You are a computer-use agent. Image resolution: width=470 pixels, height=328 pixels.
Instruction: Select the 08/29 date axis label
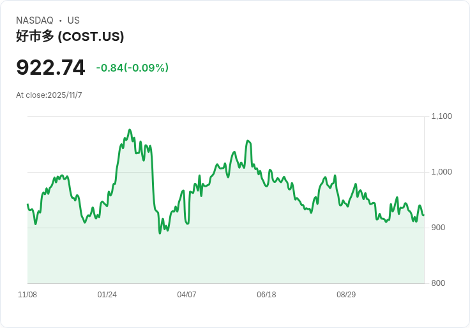346,295
